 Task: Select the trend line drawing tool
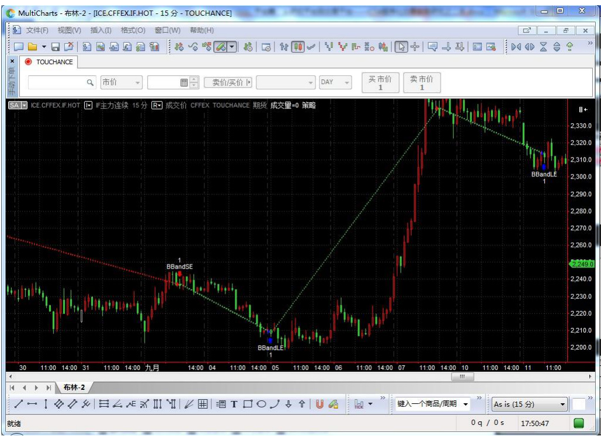point(19,404)
